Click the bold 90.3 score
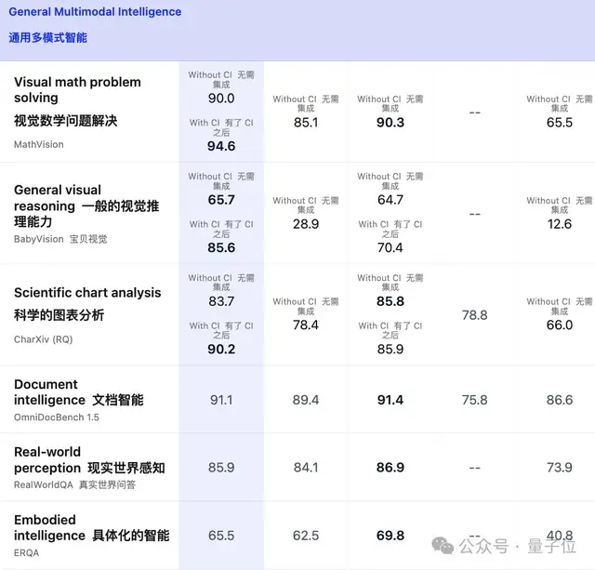Screen dimensions: 595x570 (390, 122)
